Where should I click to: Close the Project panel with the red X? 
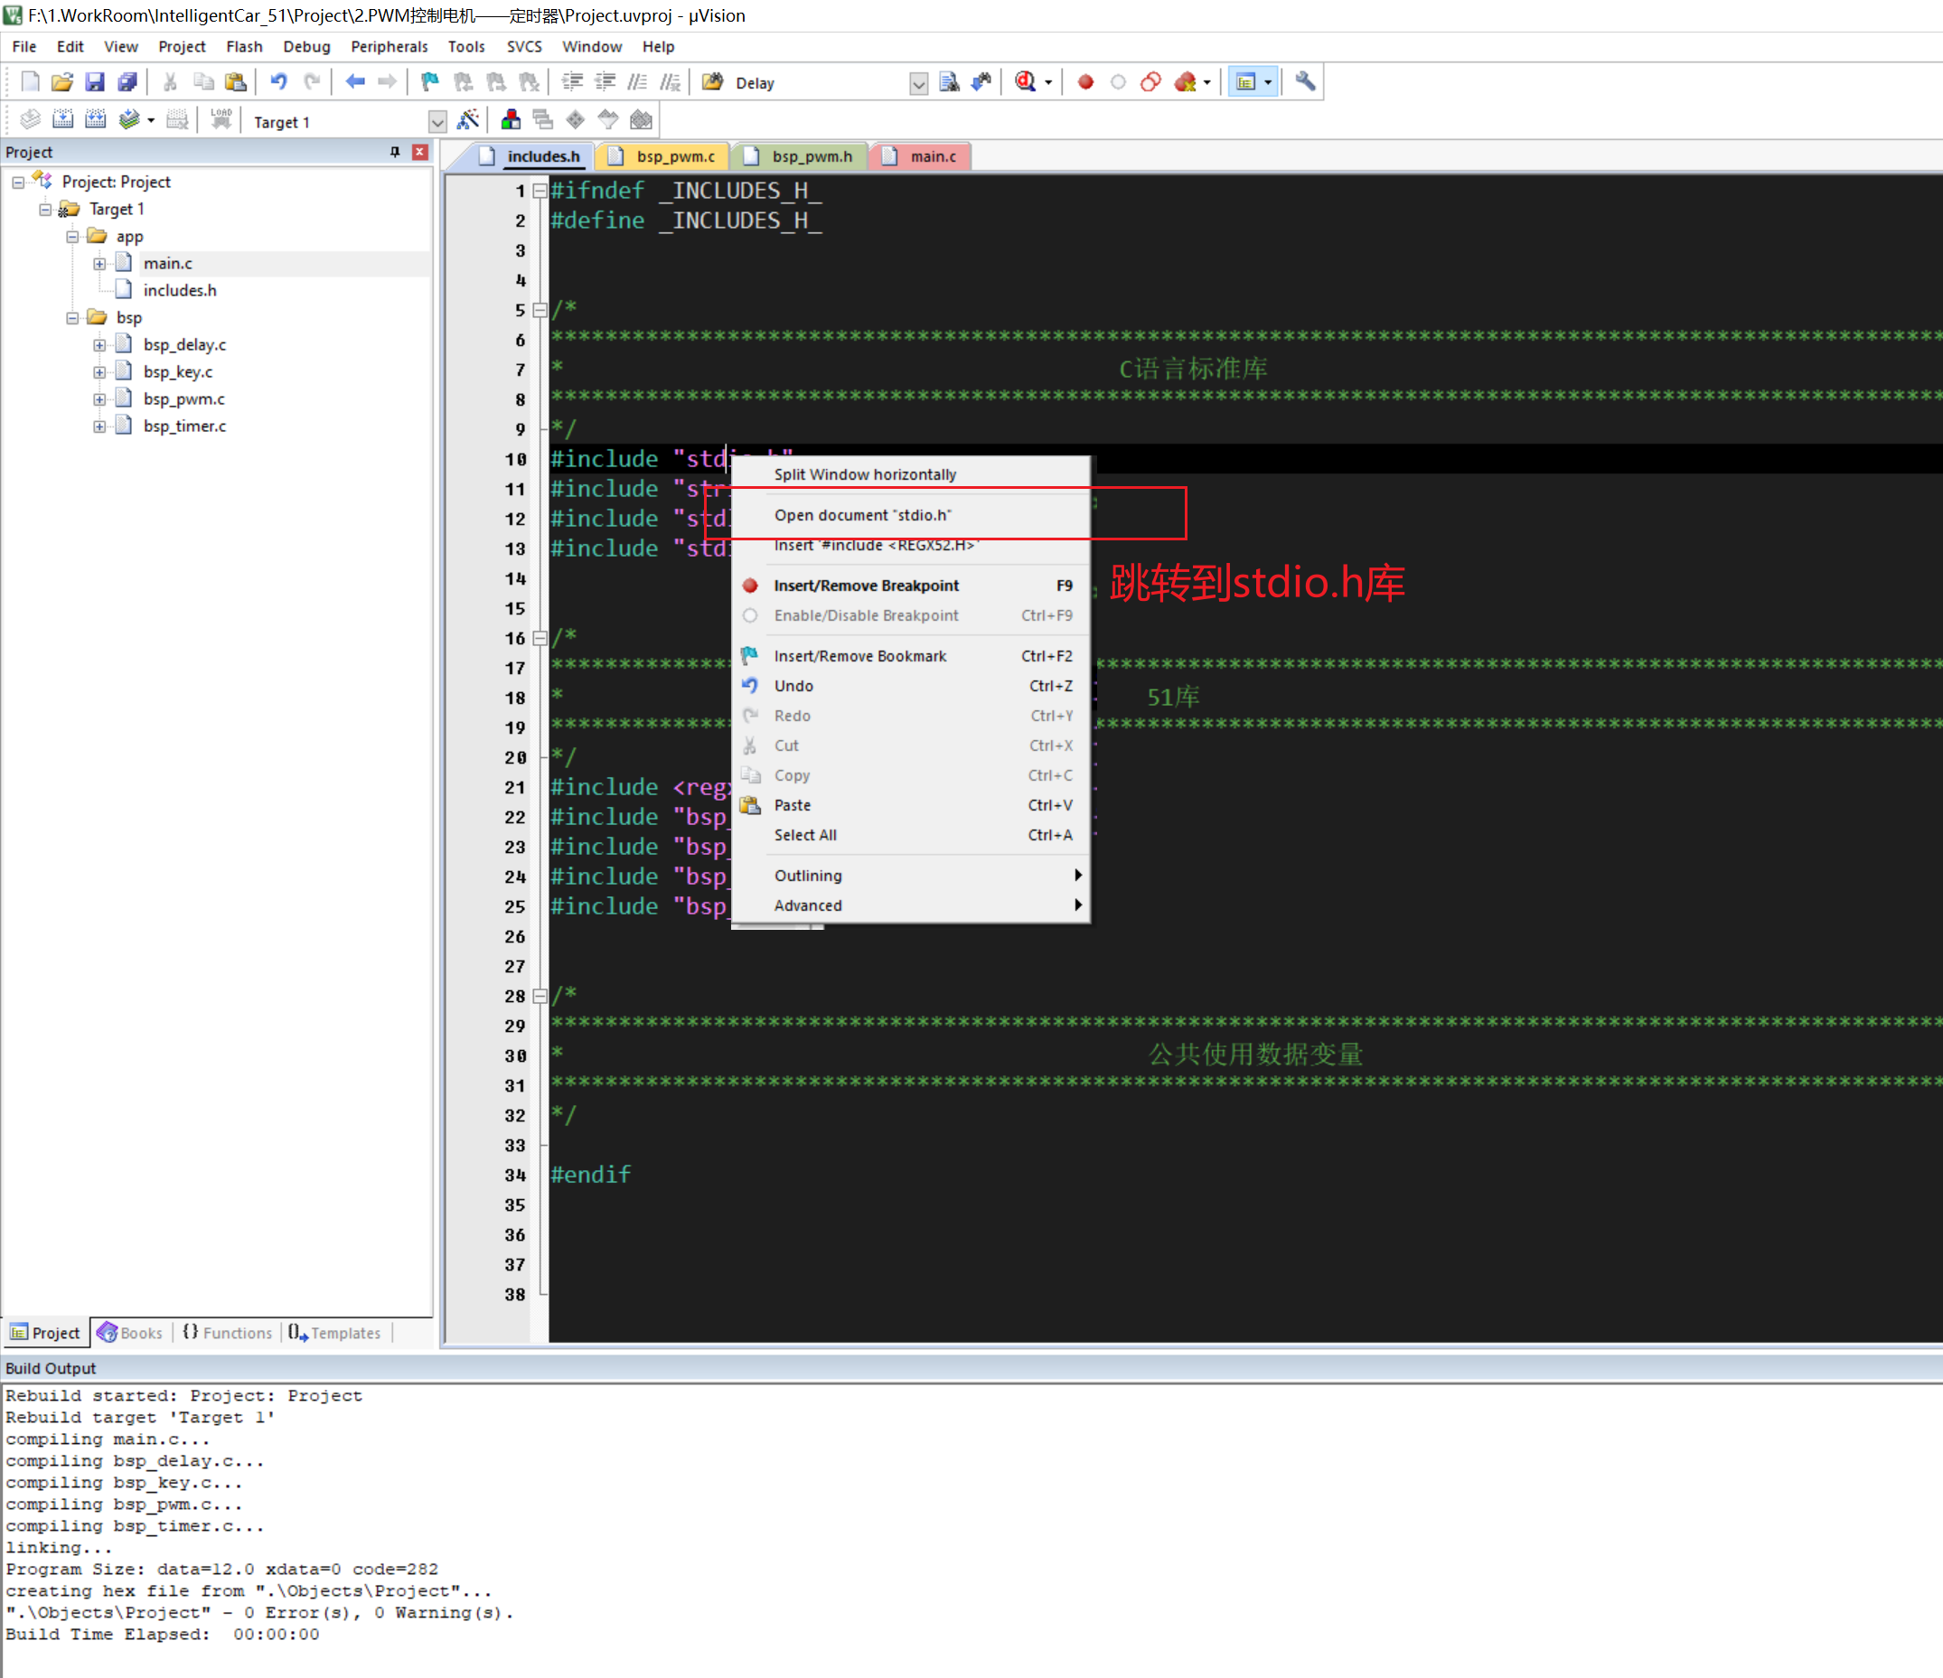420,152
